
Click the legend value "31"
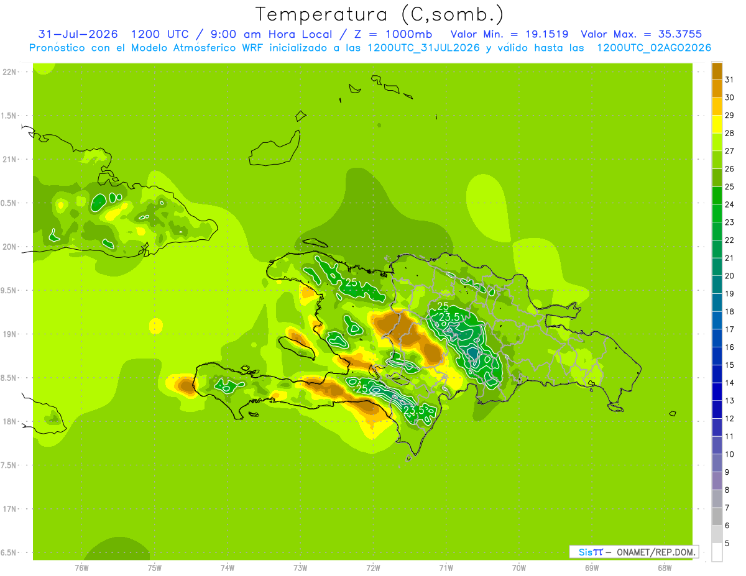coord(730,80)
